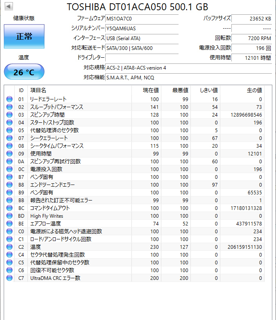Click status icon for ID 0C row
The height and width of the screenshot is (320, 276).
[x=9, y=169]
